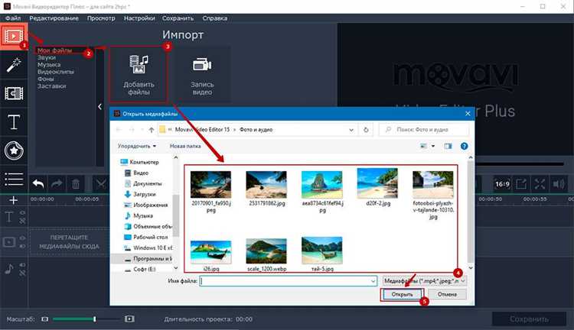Screen dimensions: 574x330
Task: Select Музыка in folder tree
Action: pos(143,216)
